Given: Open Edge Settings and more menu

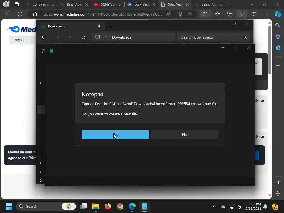Looking at the screenshot, I should tap(266, 14).
